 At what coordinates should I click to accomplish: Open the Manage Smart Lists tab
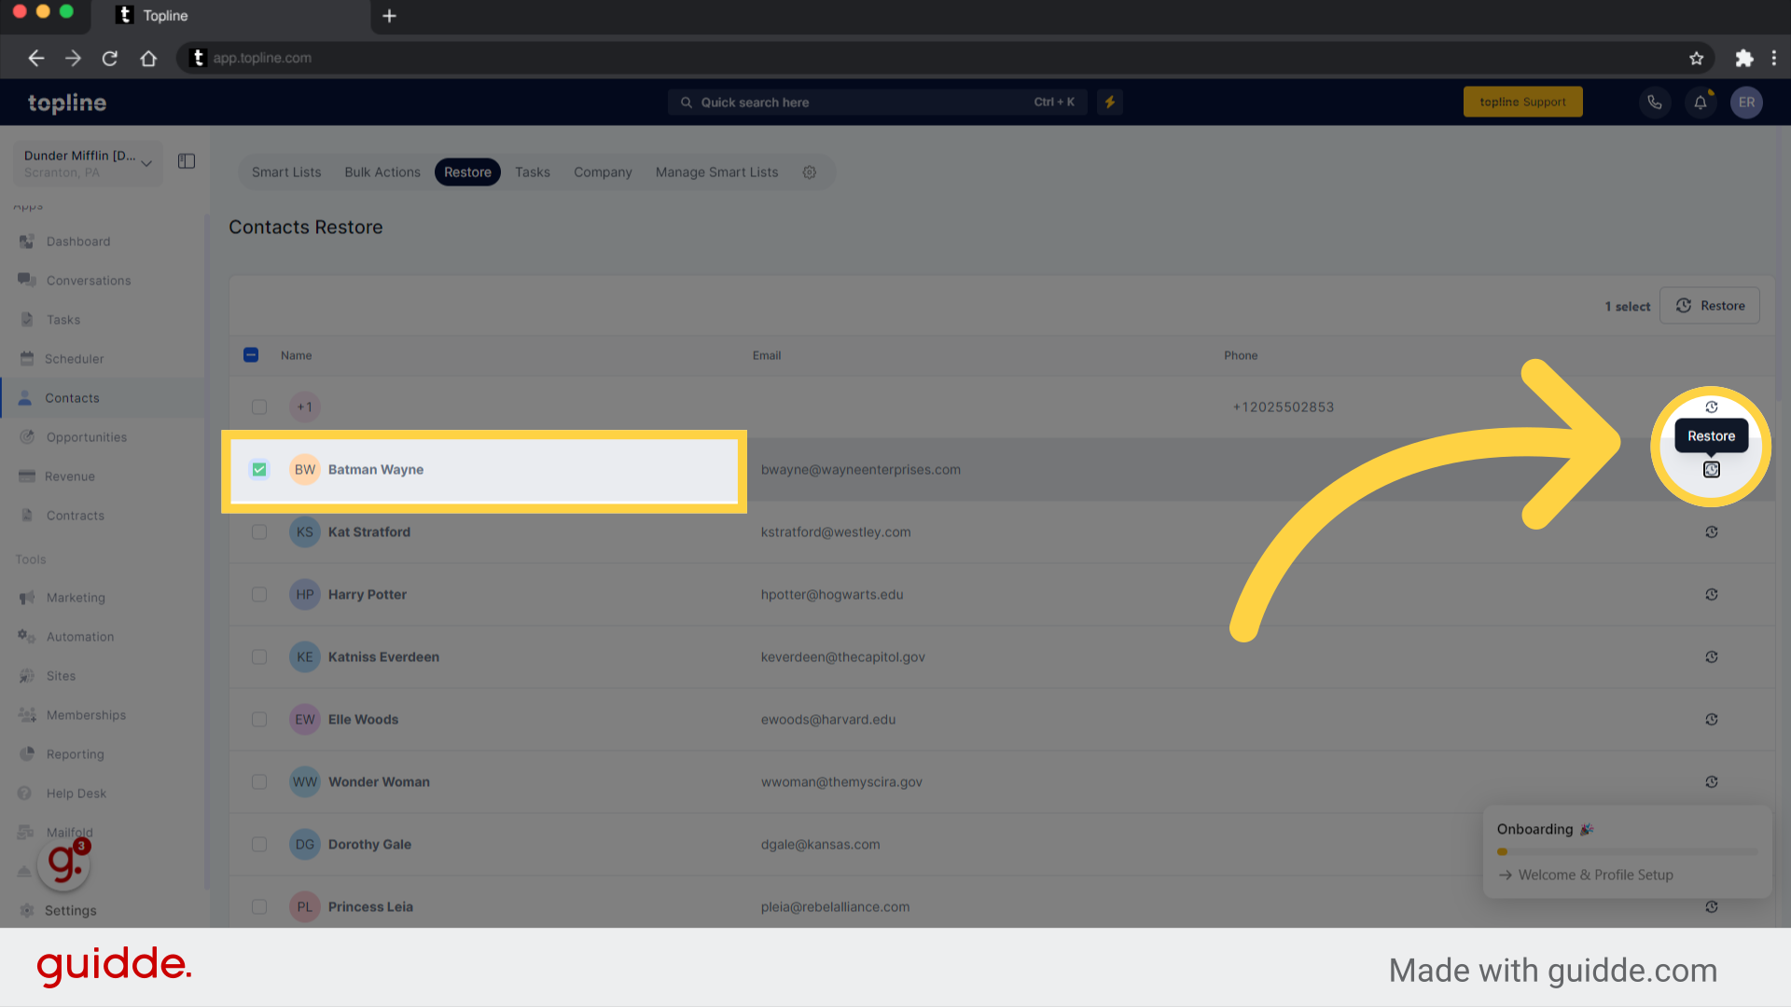pos(716,172)
